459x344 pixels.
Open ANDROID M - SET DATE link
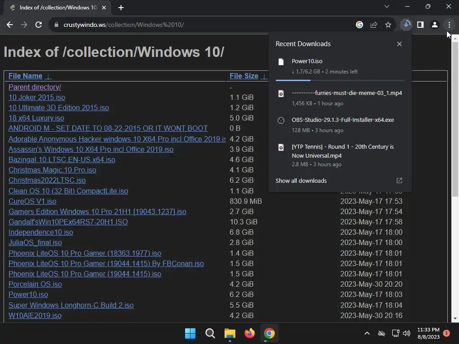coord(108,129)
